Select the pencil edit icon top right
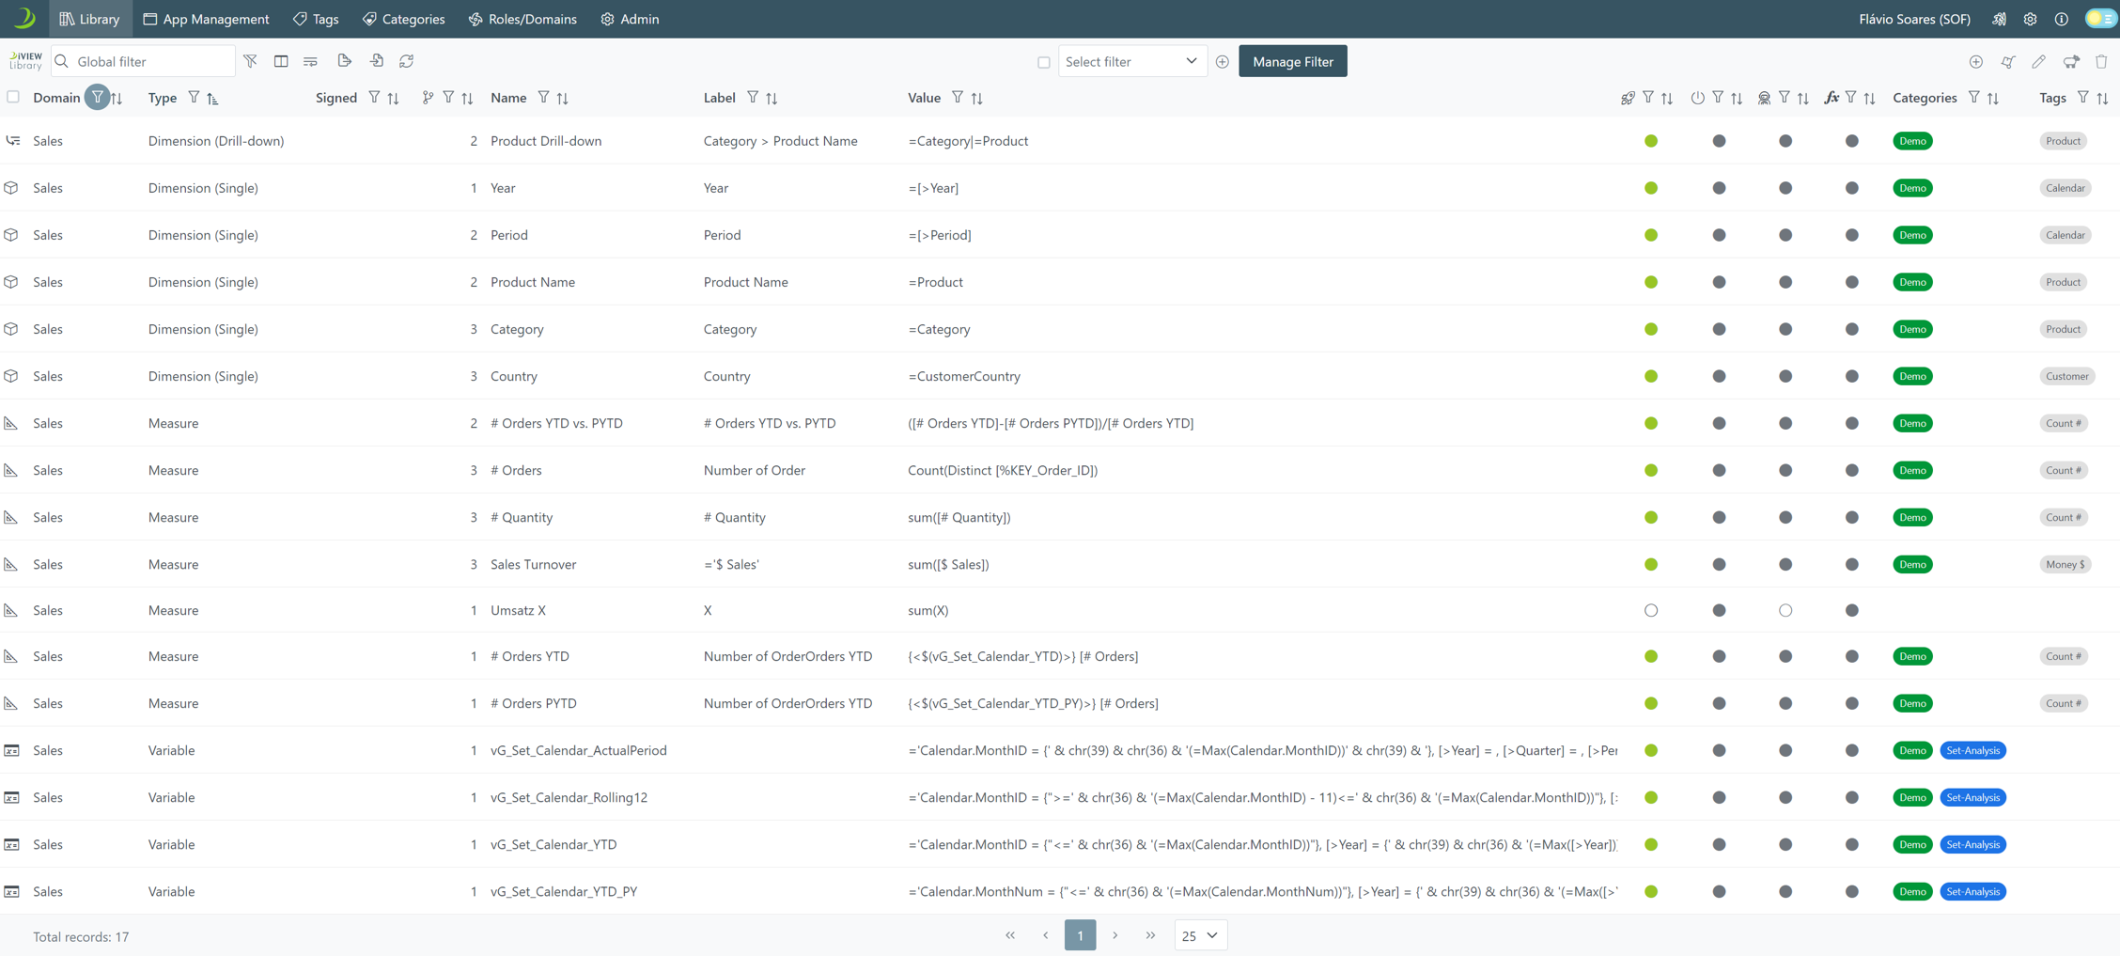 tap(2039, 61)
